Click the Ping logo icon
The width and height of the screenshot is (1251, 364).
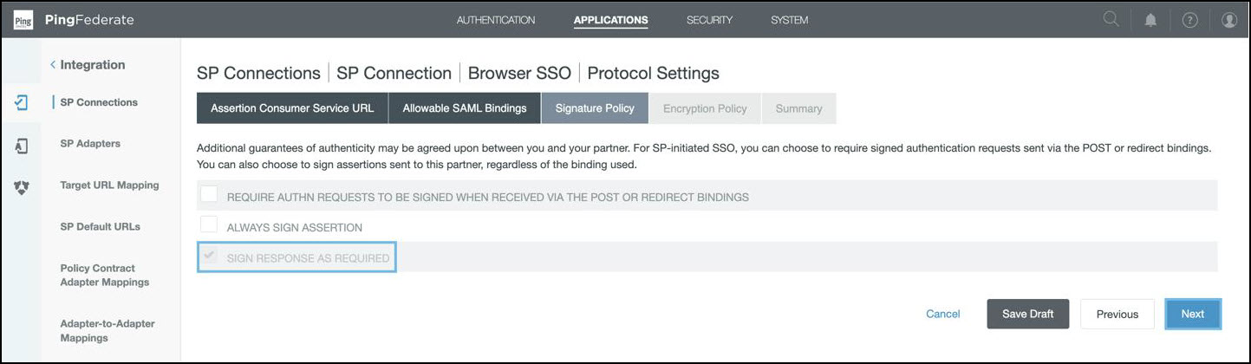23,20
